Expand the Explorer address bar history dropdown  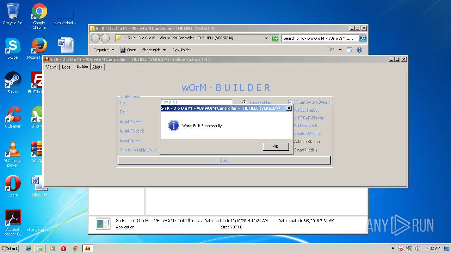point(266,38)
